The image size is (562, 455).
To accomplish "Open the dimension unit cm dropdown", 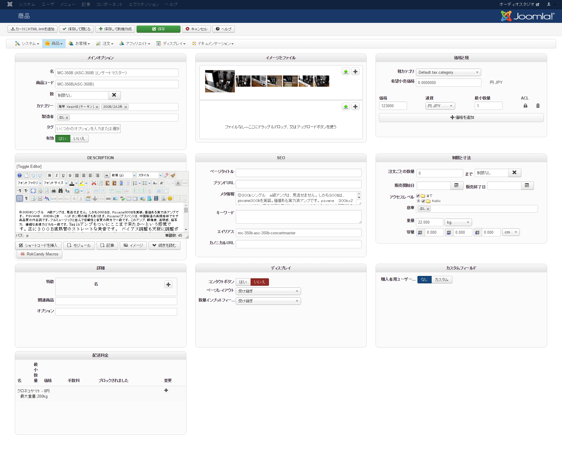I will pyautogui.click(x=511, y=232).
